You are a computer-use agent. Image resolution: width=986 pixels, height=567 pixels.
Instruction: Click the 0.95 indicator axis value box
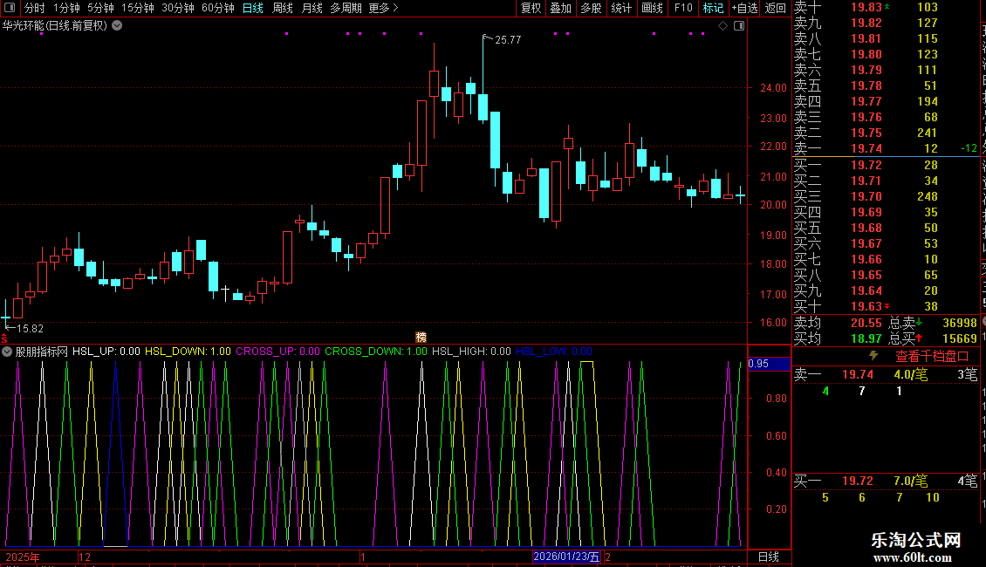click(769, 364)
